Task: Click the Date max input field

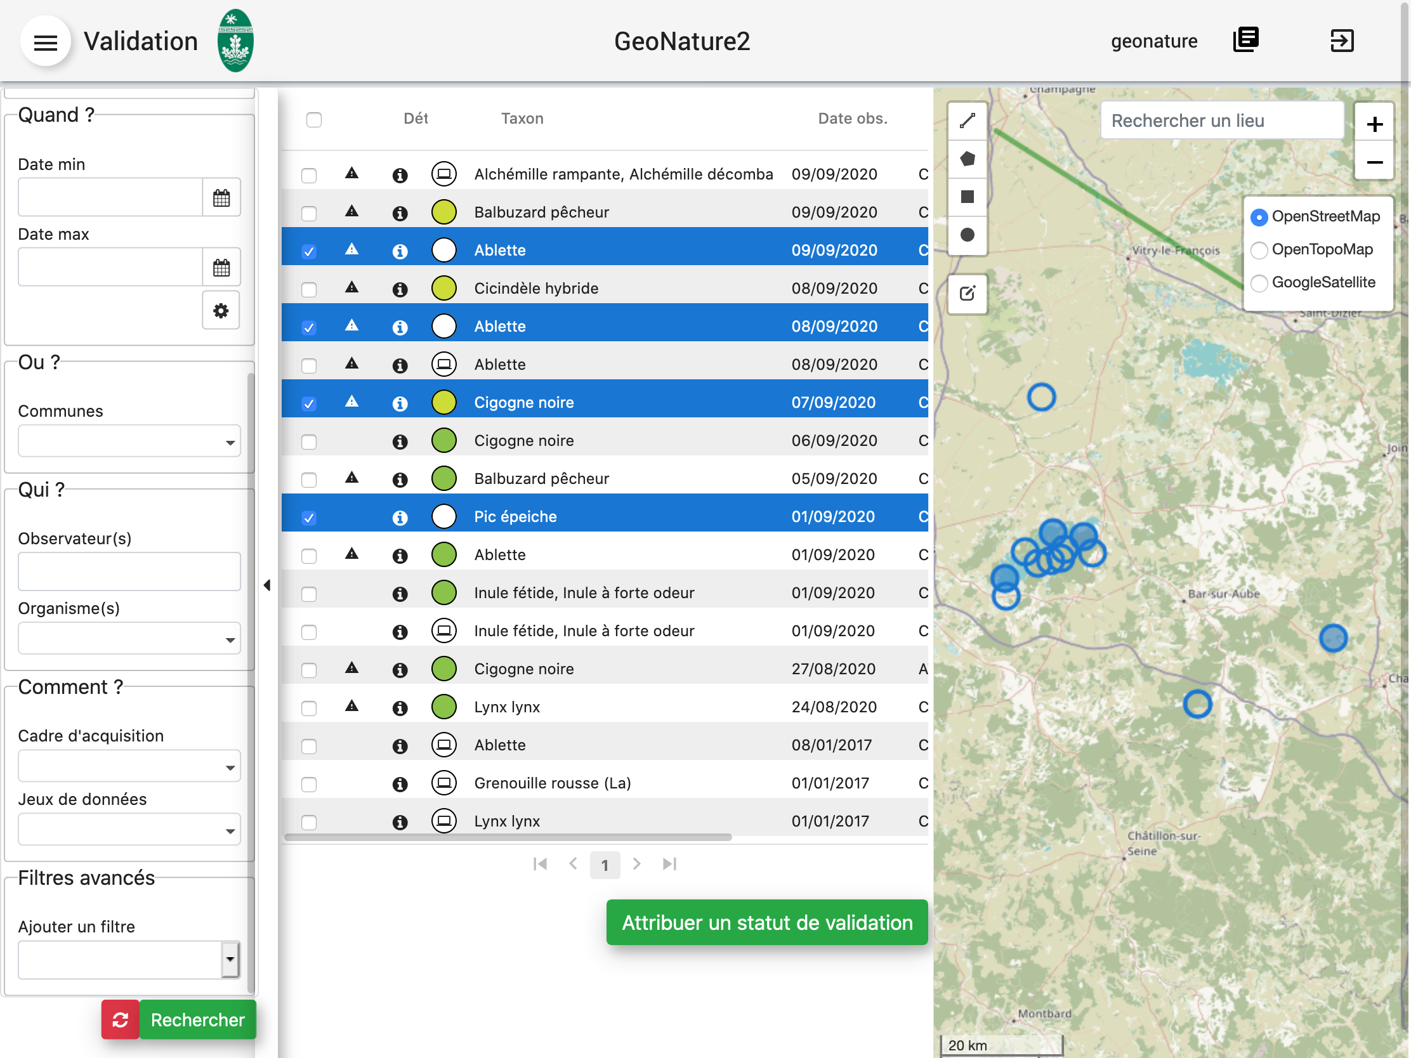Action: tap(110, 267)
